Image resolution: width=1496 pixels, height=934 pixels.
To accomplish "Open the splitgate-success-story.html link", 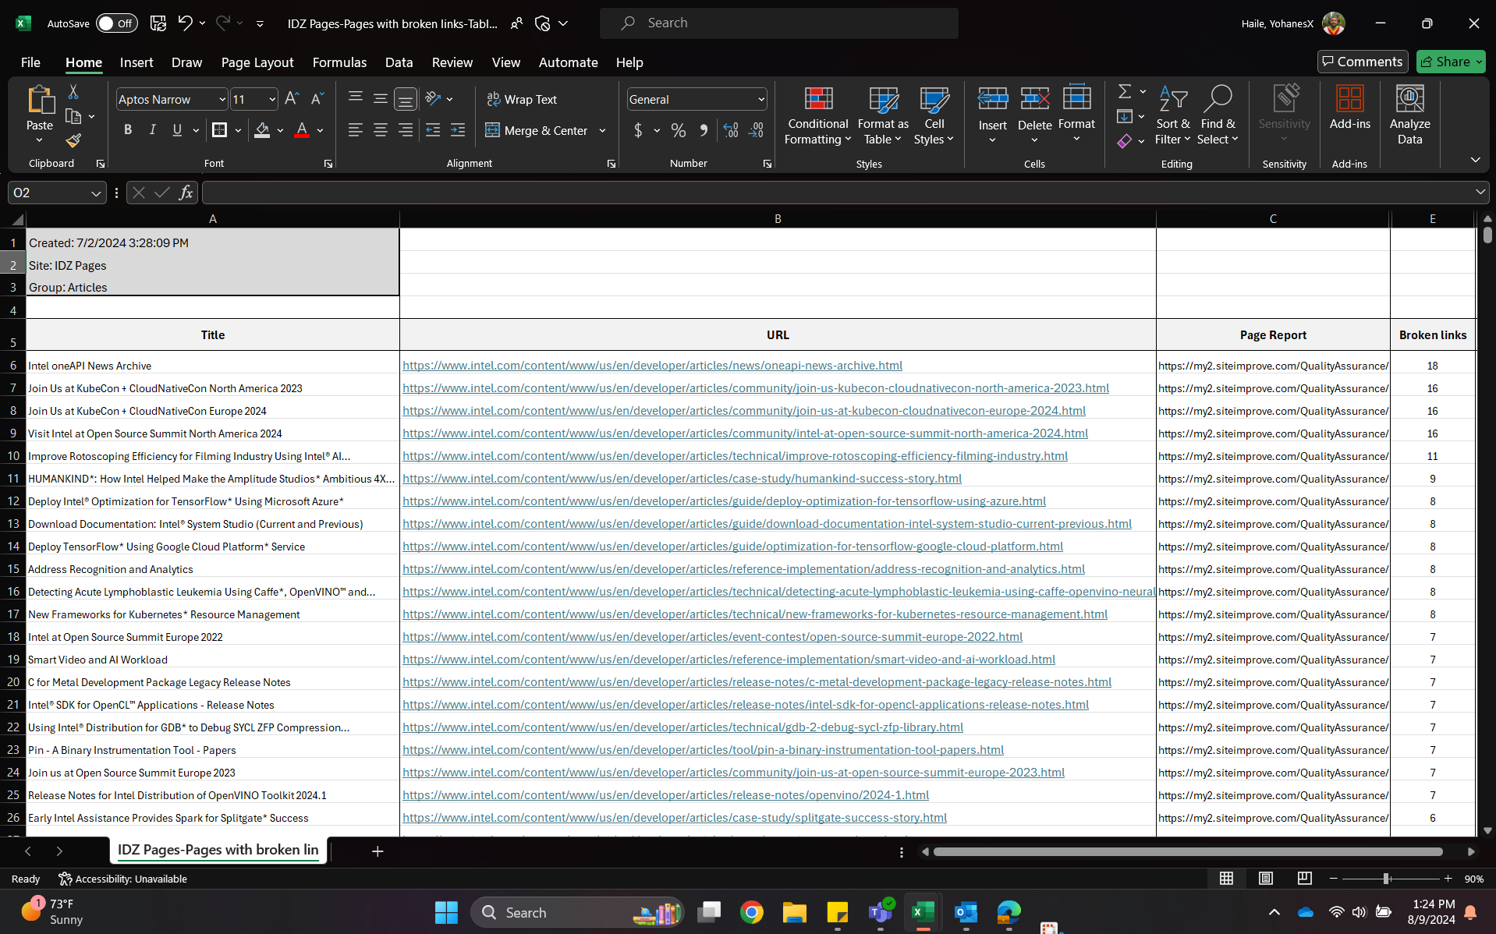I will coord(675,818).
